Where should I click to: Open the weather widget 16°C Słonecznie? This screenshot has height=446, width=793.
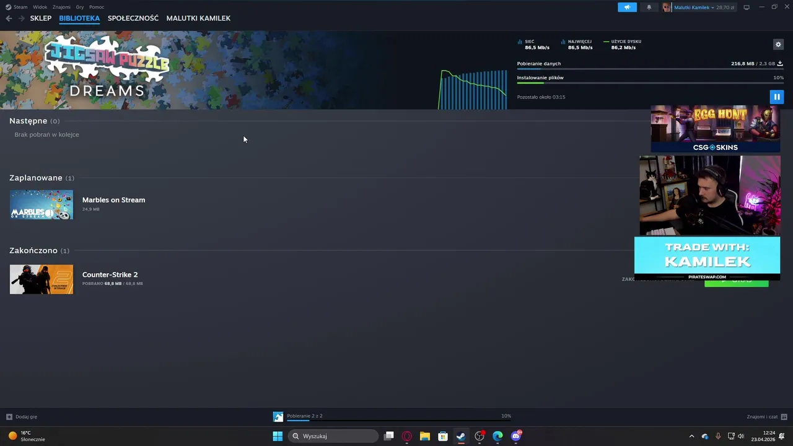click(x=26, y=436)
